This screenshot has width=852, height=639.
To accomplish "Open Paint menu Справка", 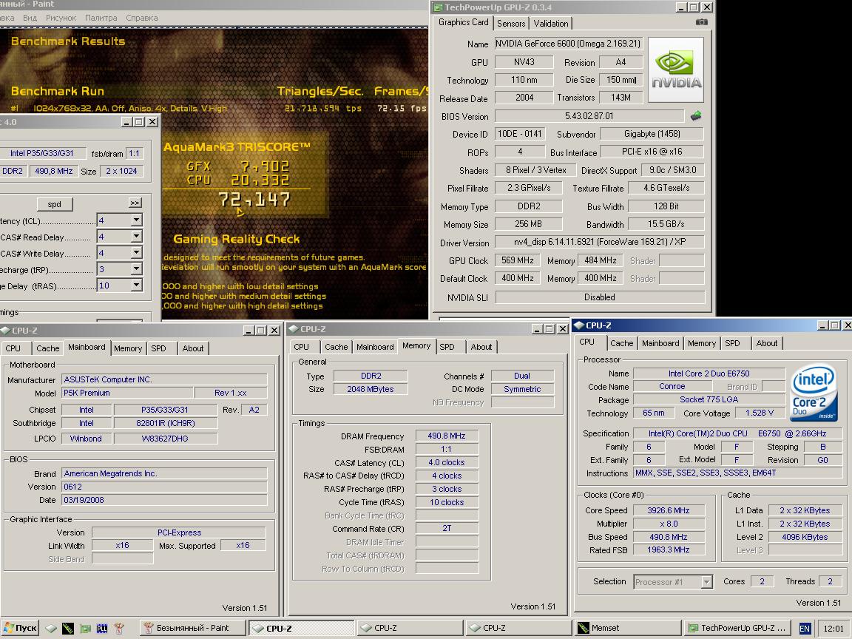I will coord(142,18).
